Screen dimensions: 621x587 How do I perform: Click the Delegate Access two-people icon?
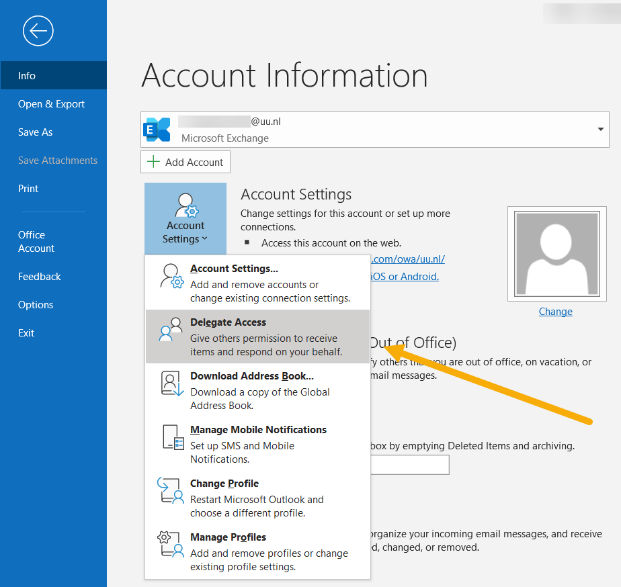click(171, 329)
